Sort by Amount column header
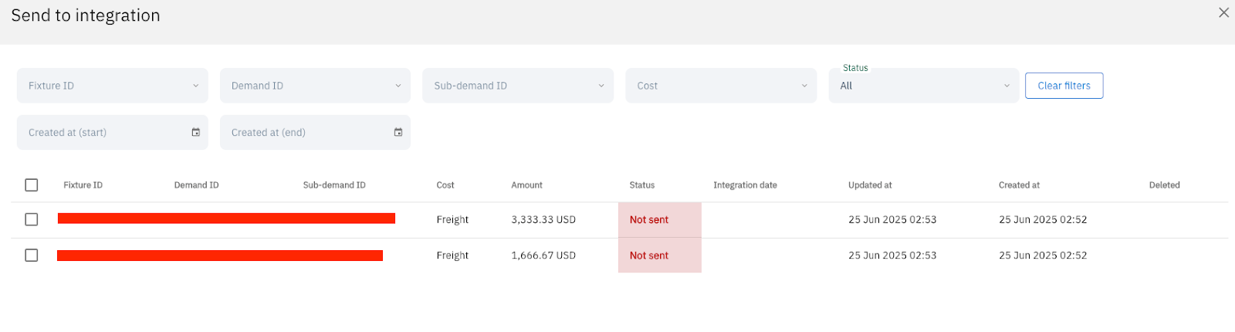This screenshot has height=332, width=1235. coord(526,185)
